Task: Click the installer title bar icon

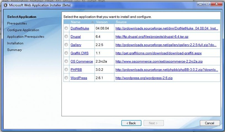Action: 6,5
